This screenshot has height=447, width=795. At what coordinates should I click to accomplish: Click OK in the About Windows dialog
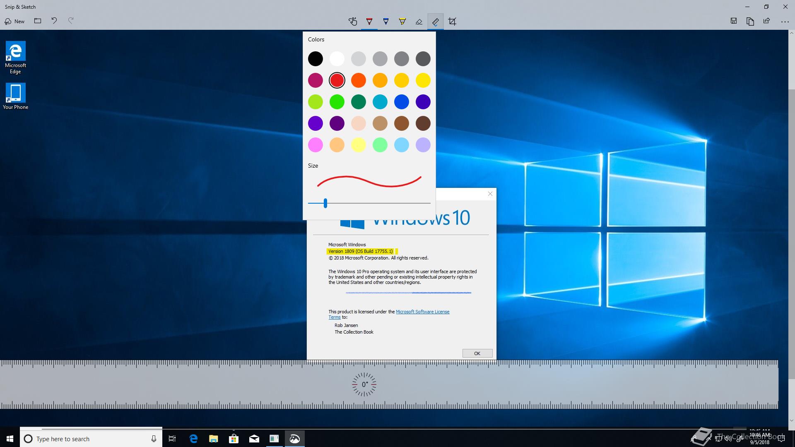[x=477, y=353]
